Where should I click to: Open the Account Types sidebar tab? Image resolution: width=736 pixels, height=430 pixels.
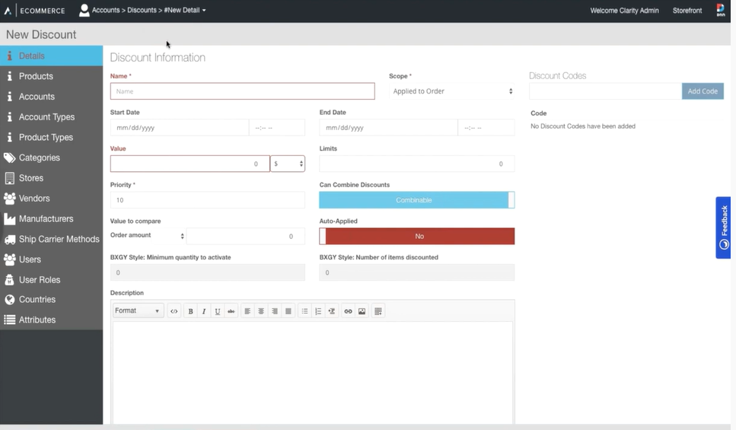coord(51,117)
